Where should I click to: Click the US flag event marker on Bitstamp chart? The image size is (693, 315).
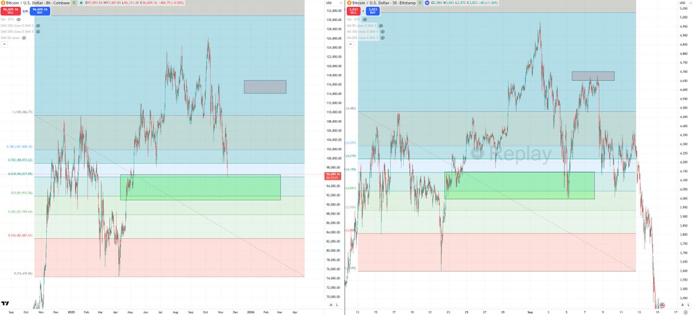[662, 305]
